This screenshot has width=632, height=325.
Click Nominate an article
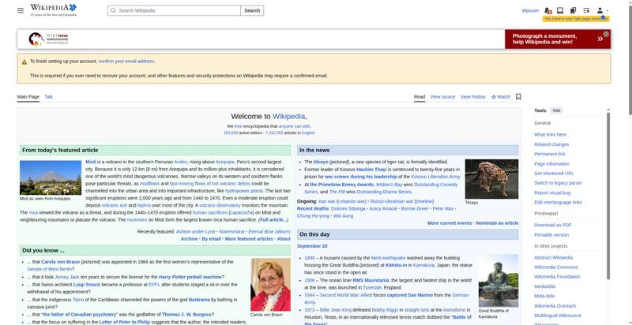pos(497,222)
